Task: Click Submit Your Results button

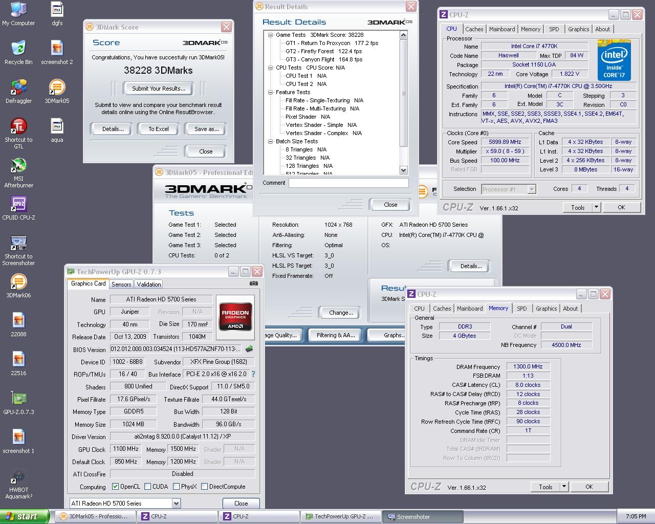Action: 159,89
